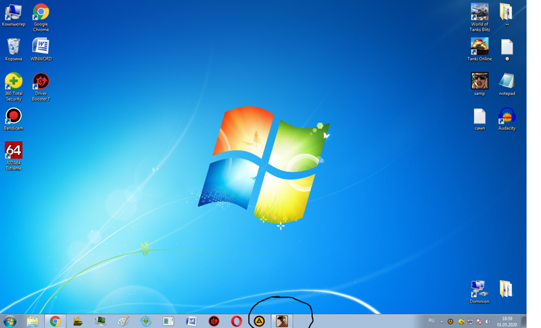The height and width of the screenshot is (328, 541).
Task: Launch Paint from the taskbar
Action: [x=123, y=321]
